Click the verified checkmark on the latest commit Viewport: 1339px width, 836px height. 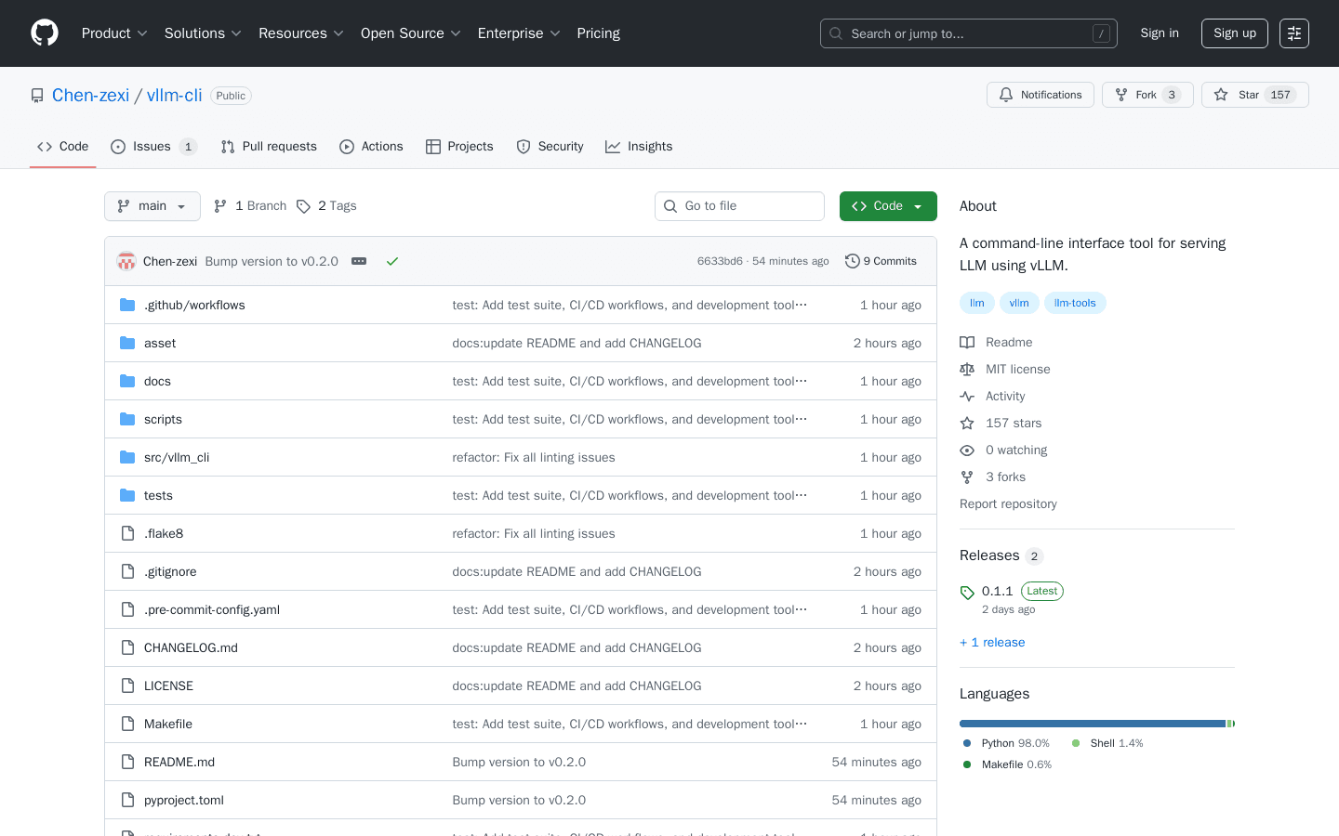point(391,261)
